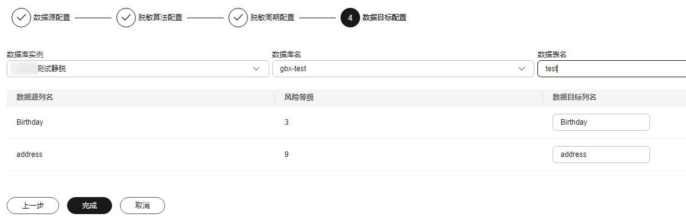
Task: Select the 数据目标配置 step label
Action: [x=384, y=18]
